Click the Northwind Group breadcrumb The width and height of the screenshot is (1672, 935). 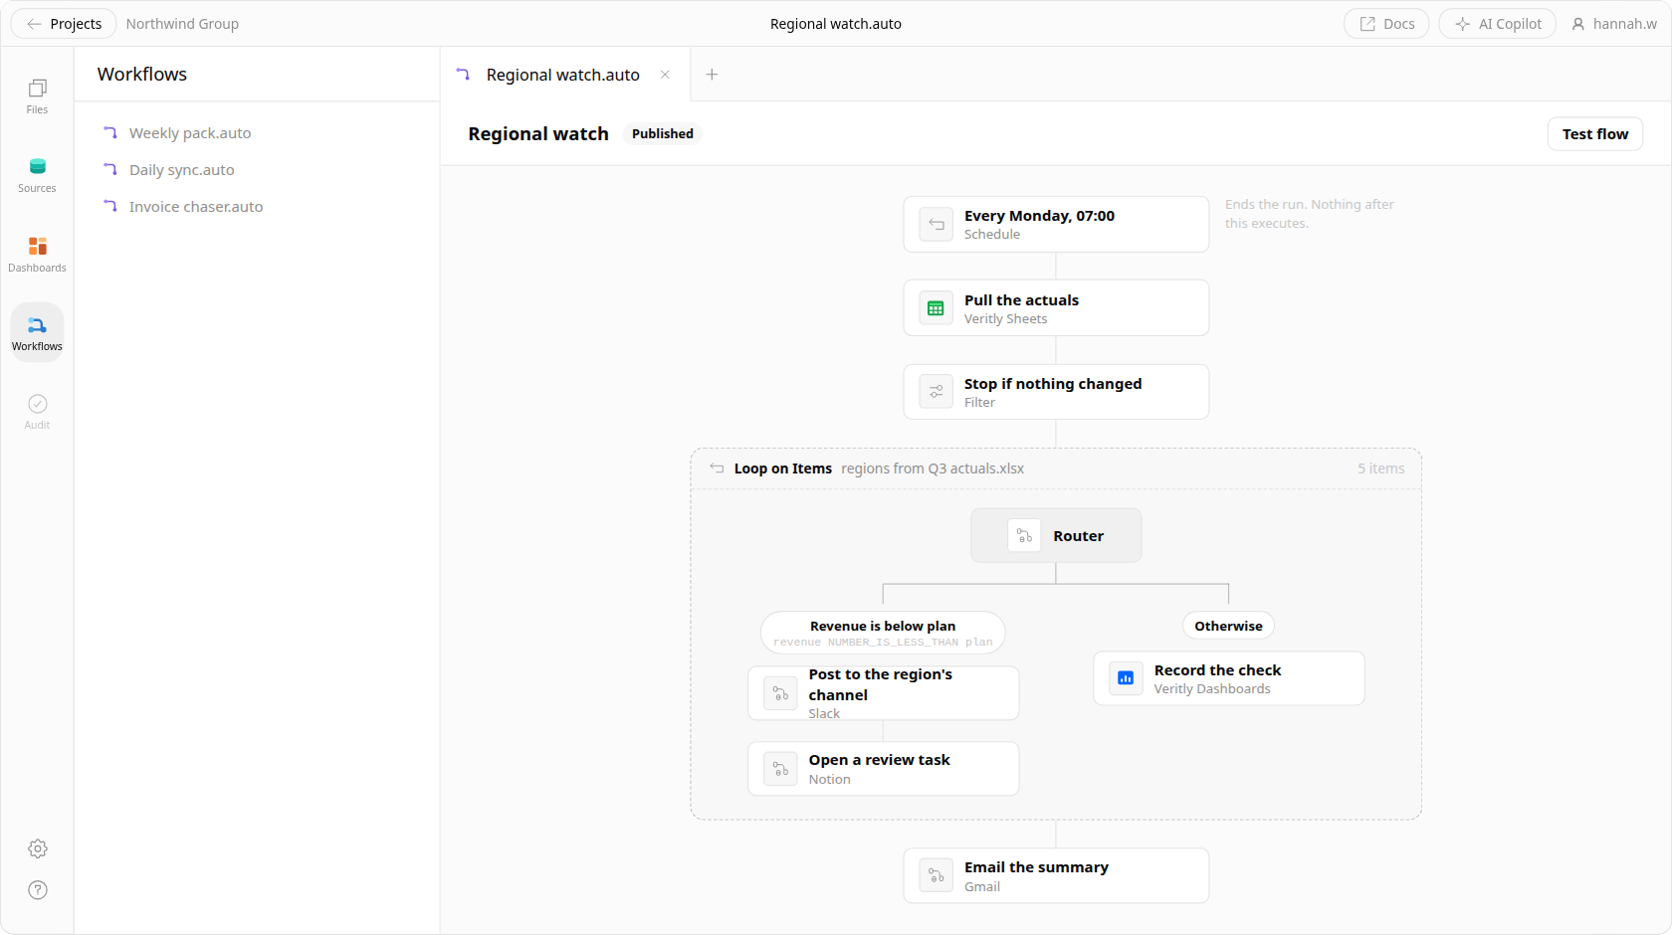coord(182,24)
